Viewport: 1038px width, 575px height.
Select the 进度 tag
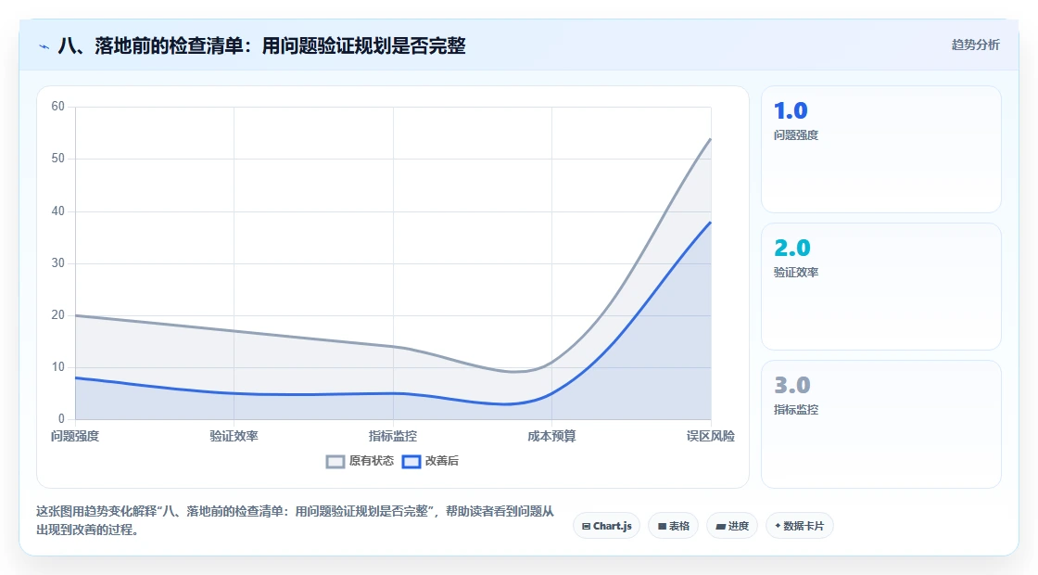pyautogui.click(x=732, y=526)
